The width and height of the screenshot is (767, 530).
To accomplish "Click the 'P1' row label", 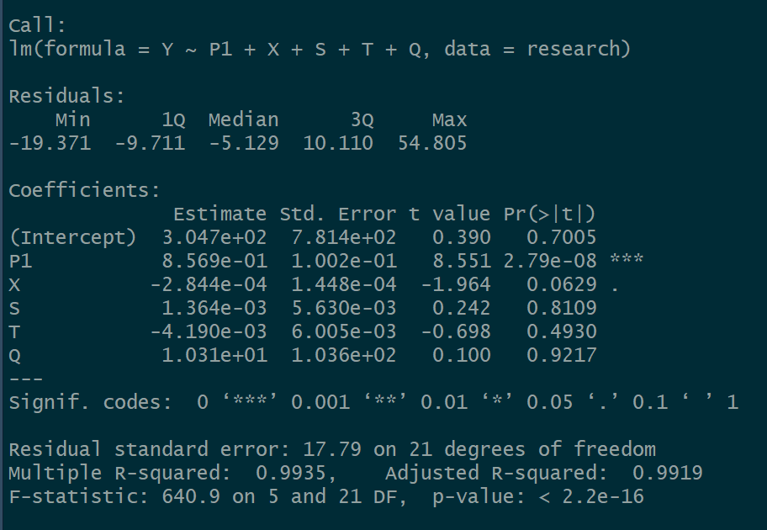I will click(x=20, y=262).
